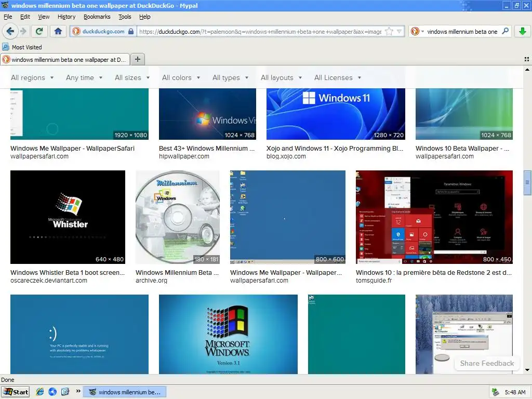The width and height of the screenshot is (532, 399).
Task: Expand the All sizes filter
Action: click(x=132, y=78)
